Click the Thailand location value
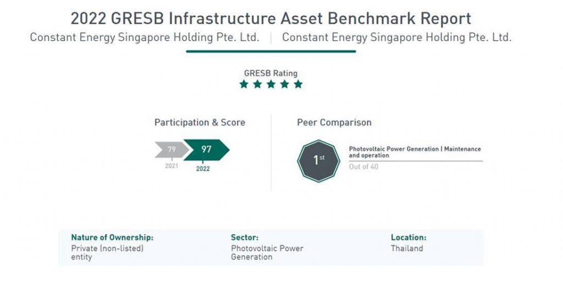Image resolution: width=563 pixels, height=283 pixels. click(x=407, y=248)
